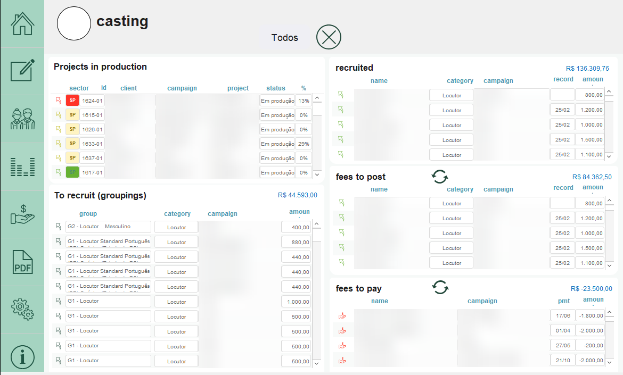Click the red arrow icon for project 1624-01
This screenshot has height=375, width=623.
click(x=59, y=101)
